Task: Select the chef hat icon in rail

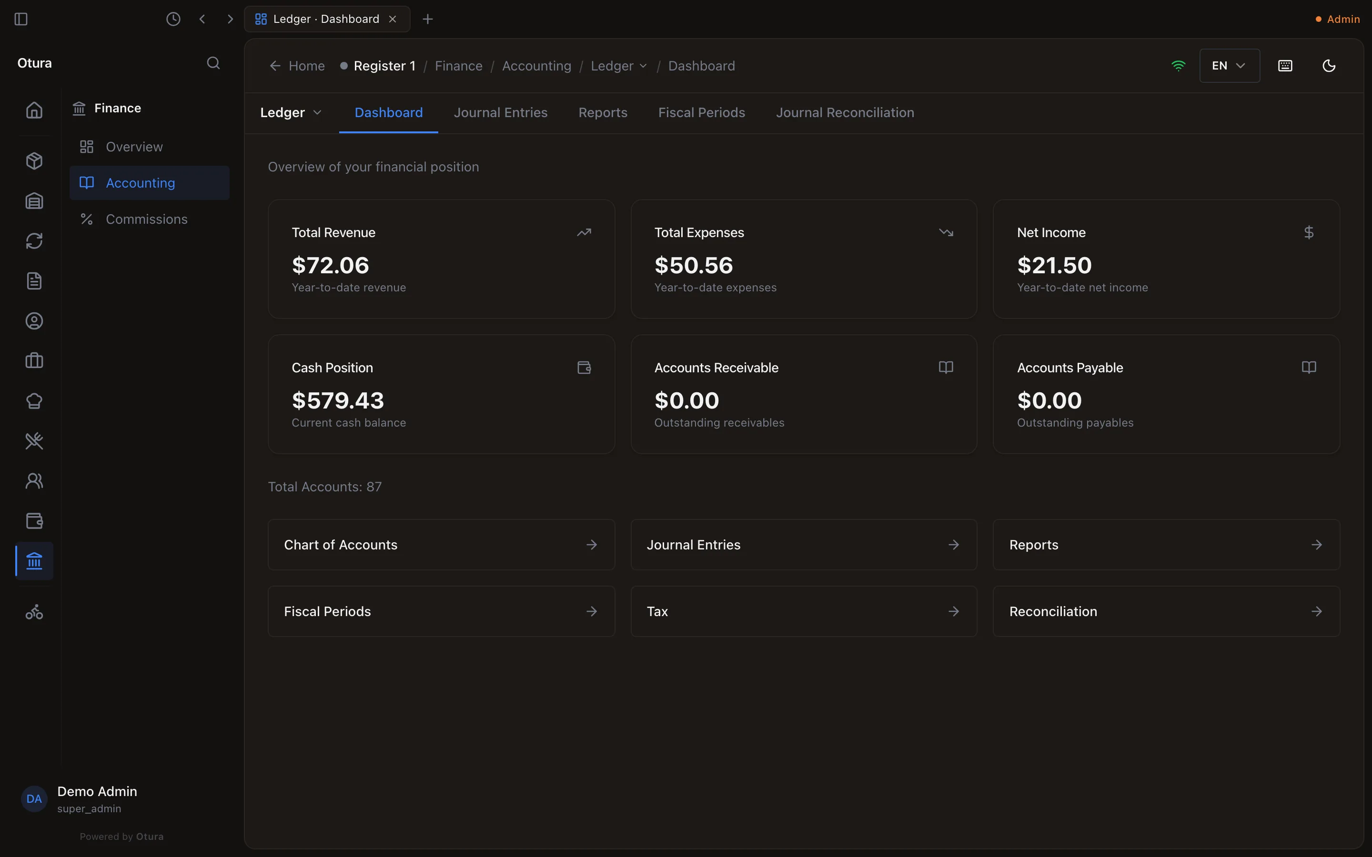Action: pyautogui.click(x=34, y=401)
